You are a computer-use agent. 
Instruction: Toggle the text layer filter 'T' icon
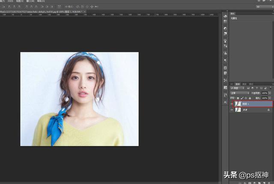pyautogui.click(x=257, y=88)
